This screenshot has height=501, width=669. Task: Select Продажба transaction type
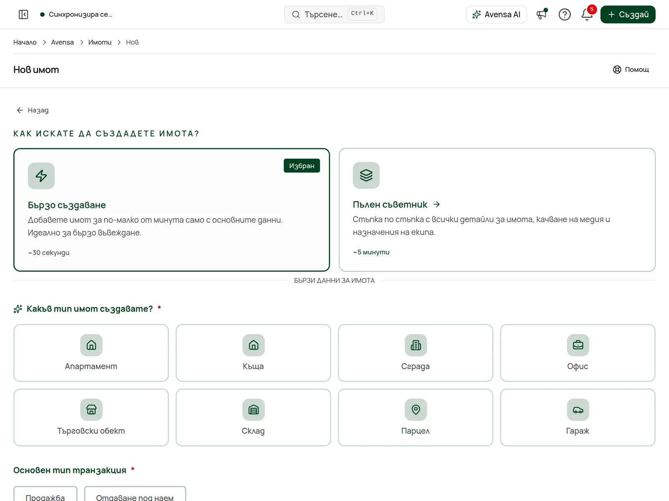tap(45, 494)
